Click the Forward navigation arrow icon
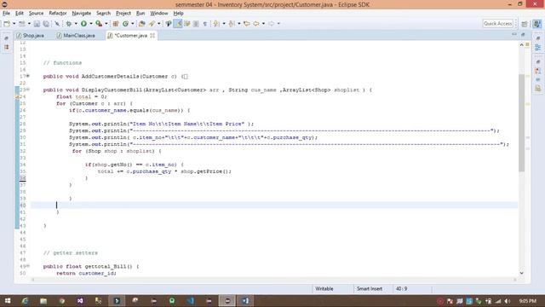545x307 pixels. pos(272,24)
